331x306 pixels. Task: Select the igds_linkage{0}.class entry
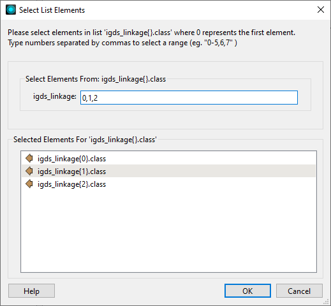point(168,159)
